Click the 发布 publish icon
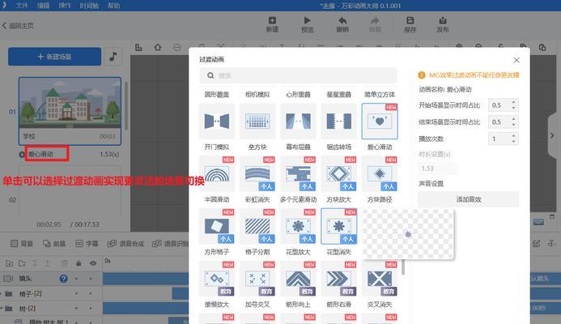The height and width of the screenshot is (324, 561). [x=443, y=20]
